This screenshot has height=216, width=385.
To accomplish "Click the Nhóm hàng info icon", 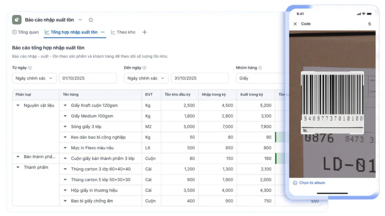I will point(260,68).
